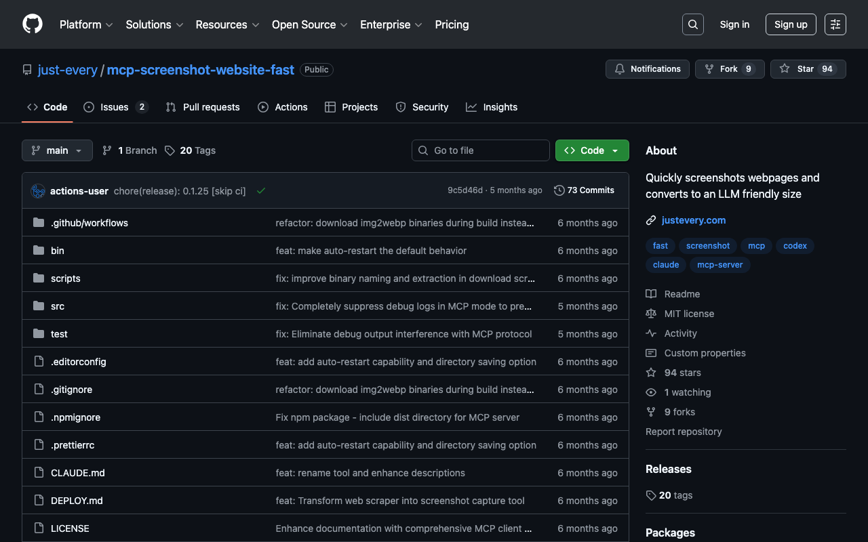Switch to the Pull requests tab

[203, 107]
